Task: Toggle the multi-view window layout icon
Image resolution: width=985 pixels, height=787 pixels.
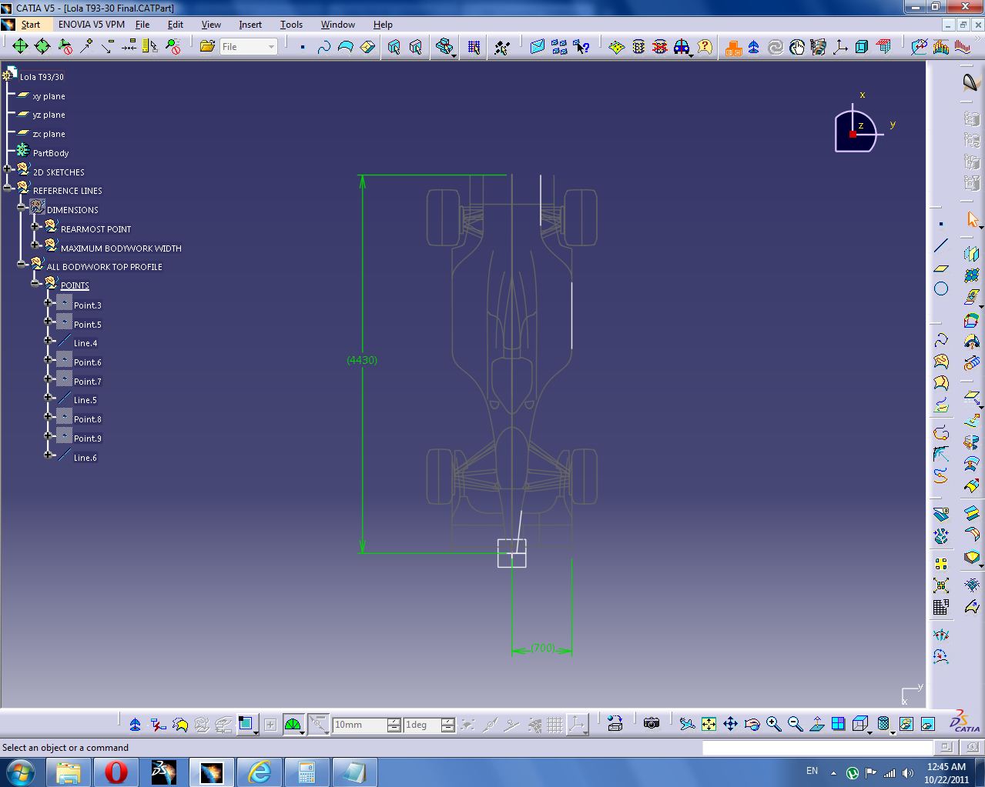Action: pyautogui.click(x=839, y=723)
